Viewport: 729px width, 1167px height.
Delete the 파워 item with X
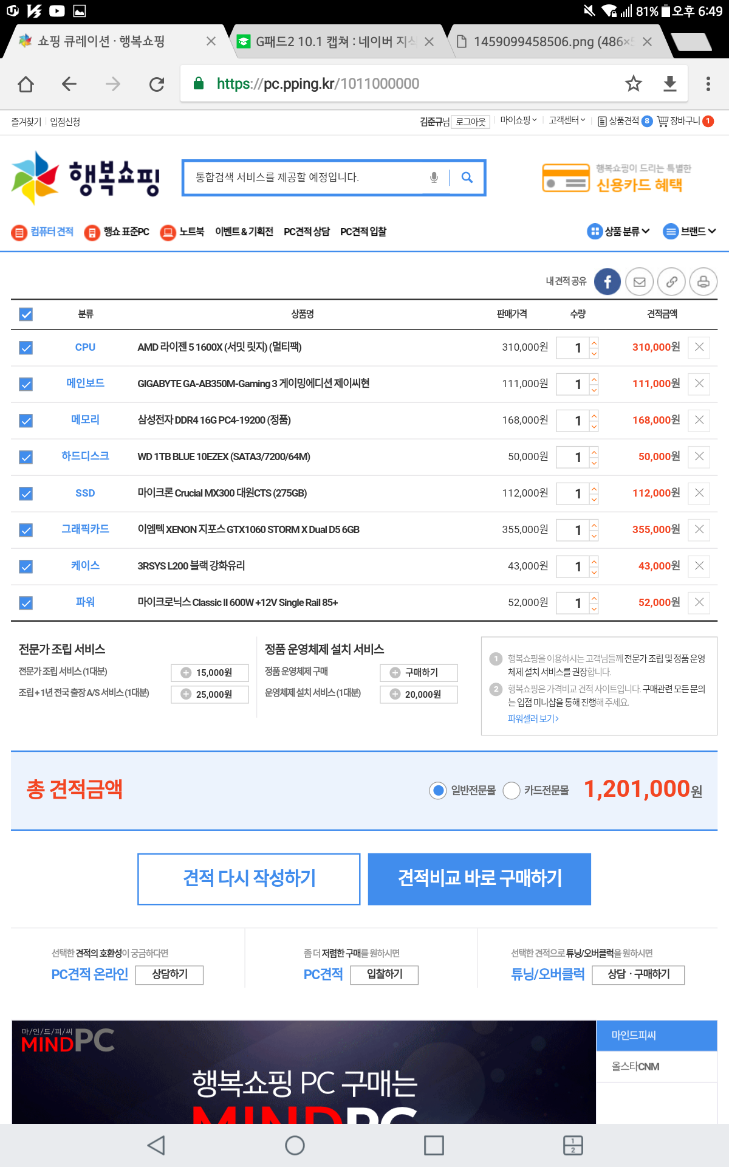click(x=699, y=602)
